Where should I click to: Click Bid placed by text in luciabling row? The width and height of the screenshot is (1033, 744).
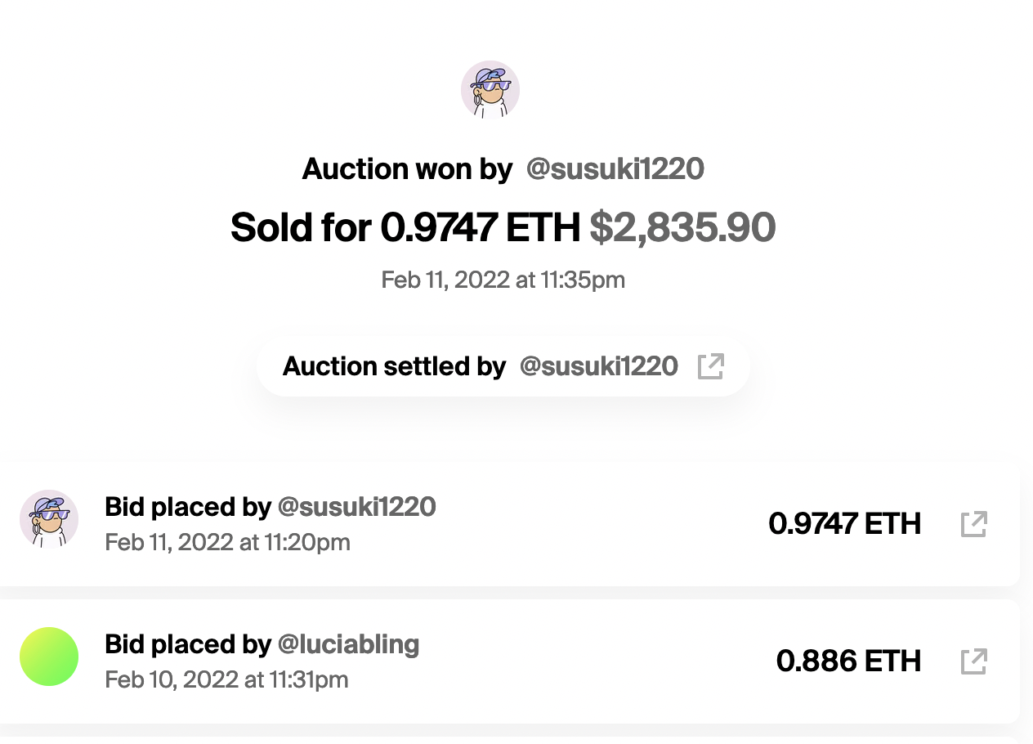pyautogui.click(x=187, y=644)
